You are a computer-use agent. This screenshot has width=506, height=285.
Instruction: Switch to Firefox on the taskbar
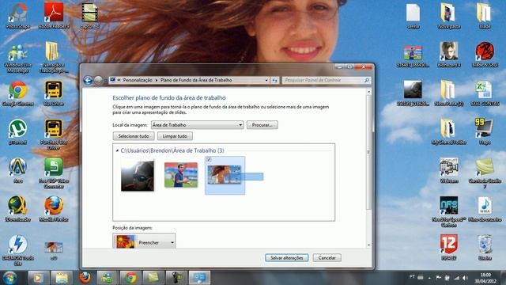click(85, 278)
